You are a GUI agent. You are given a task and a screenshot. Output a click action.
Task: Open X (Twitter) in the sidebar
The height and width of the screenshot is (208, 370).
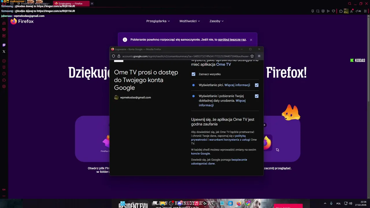pyautogui.click(x=4, y=51)
